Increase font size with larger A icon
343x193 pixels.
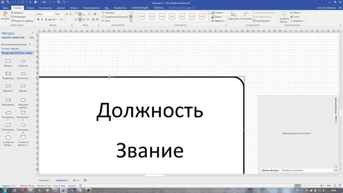click(67, 14)
